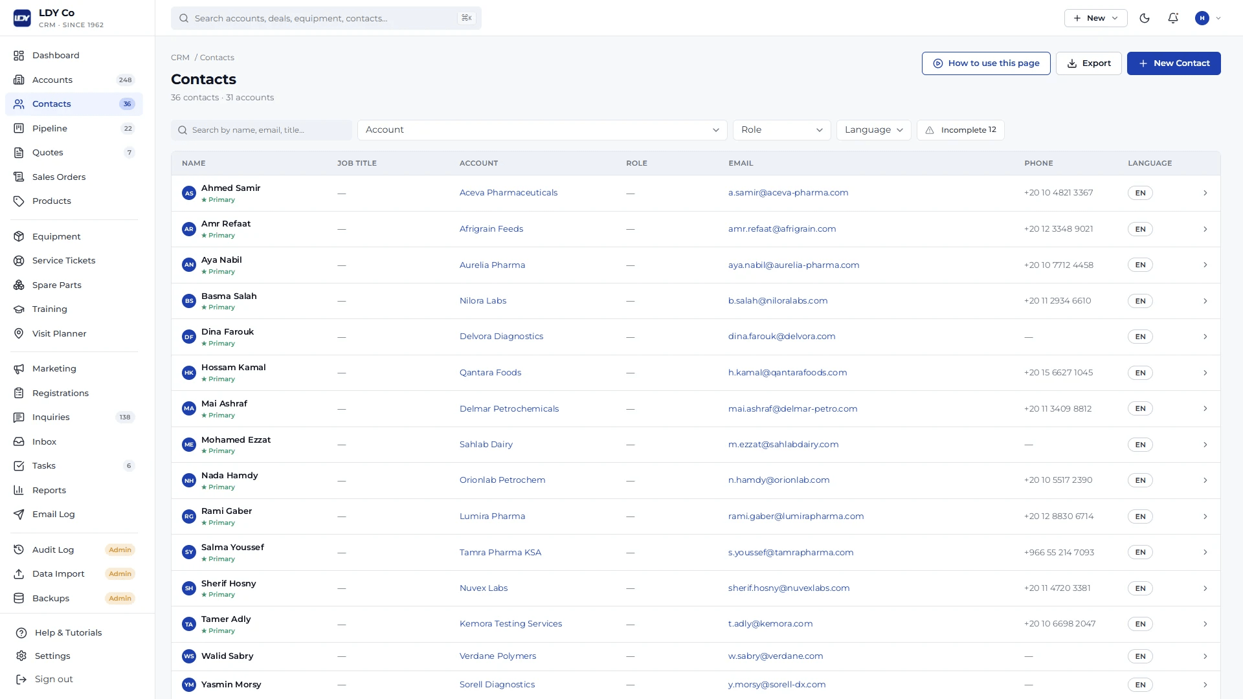This screenshot has width=1243, height=699.
Task: Open Reports in sidebar
Action: tap(74, 491)
